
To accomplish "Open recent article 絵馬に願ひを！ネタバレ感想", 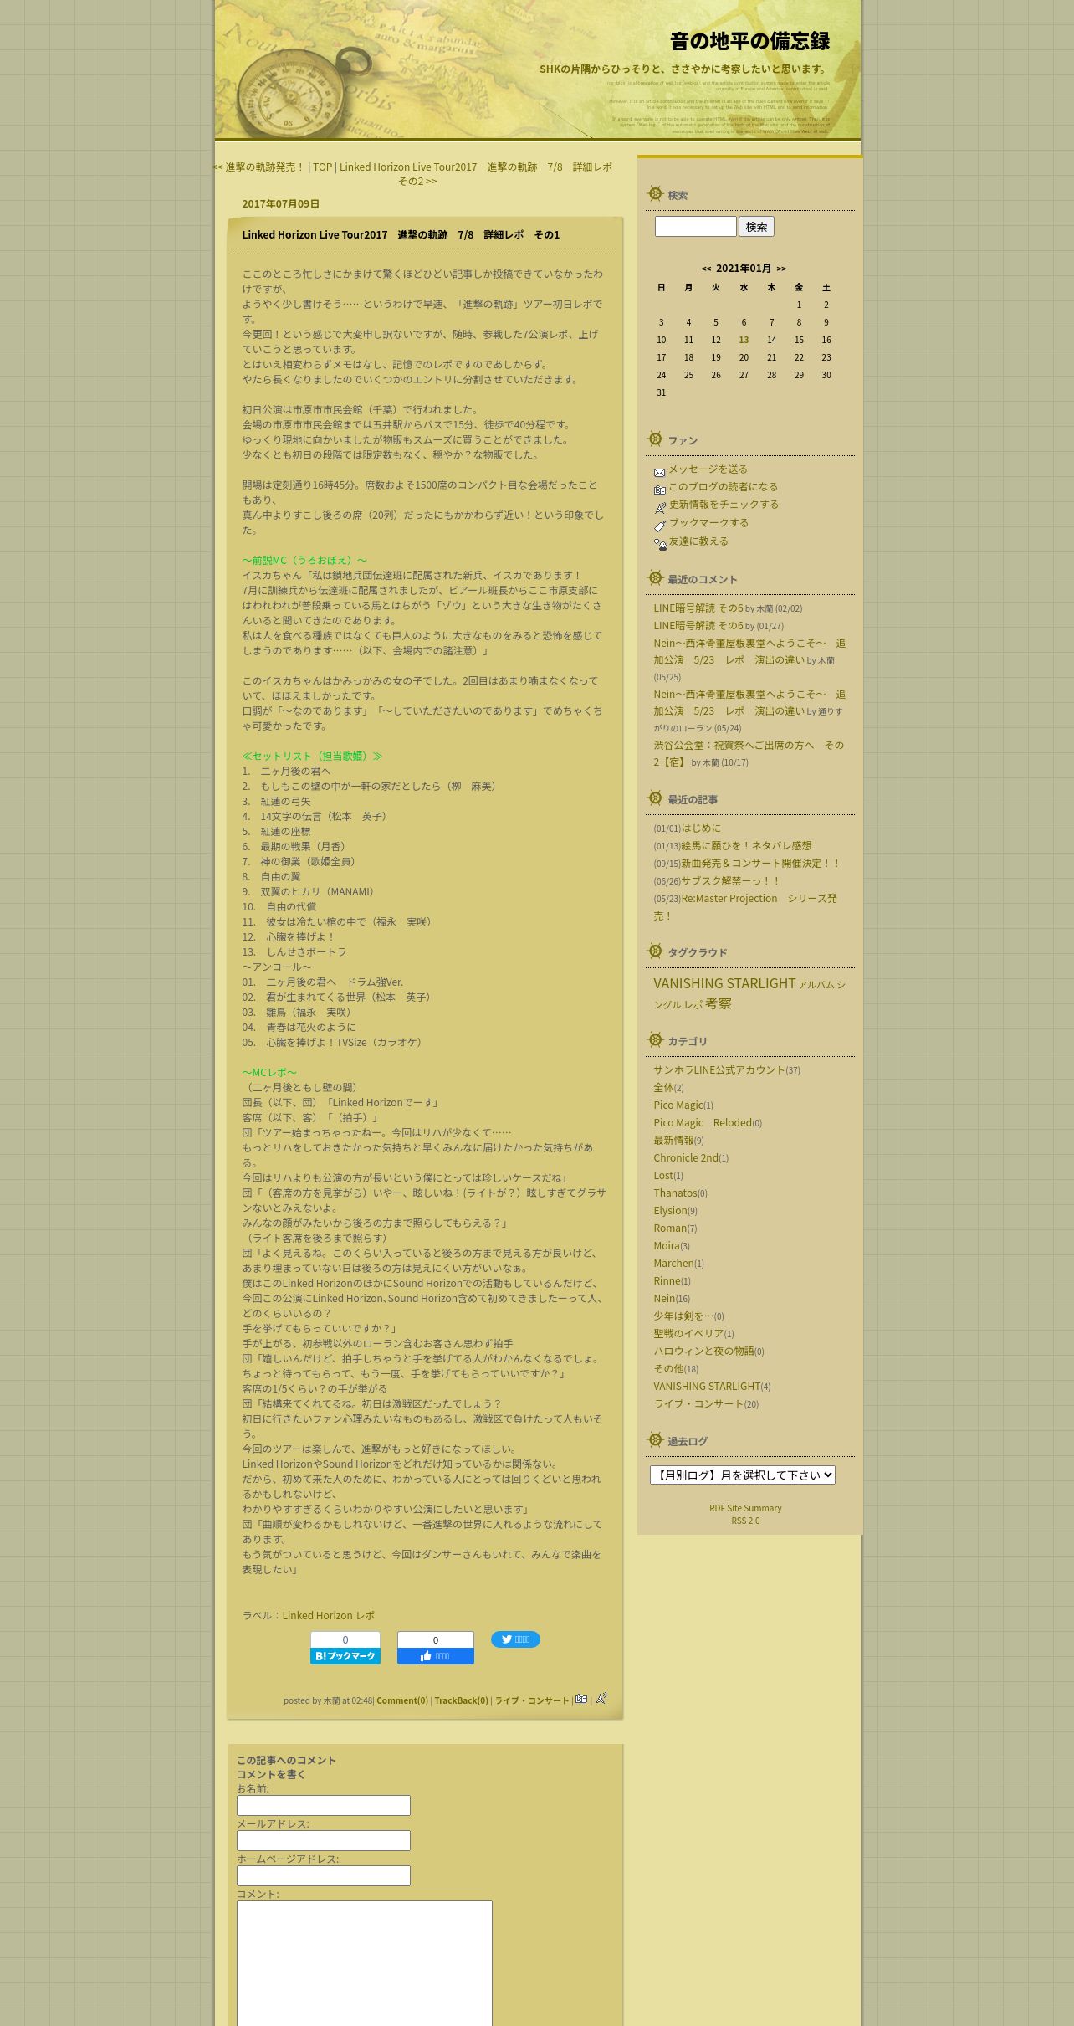I will point(746,846).
